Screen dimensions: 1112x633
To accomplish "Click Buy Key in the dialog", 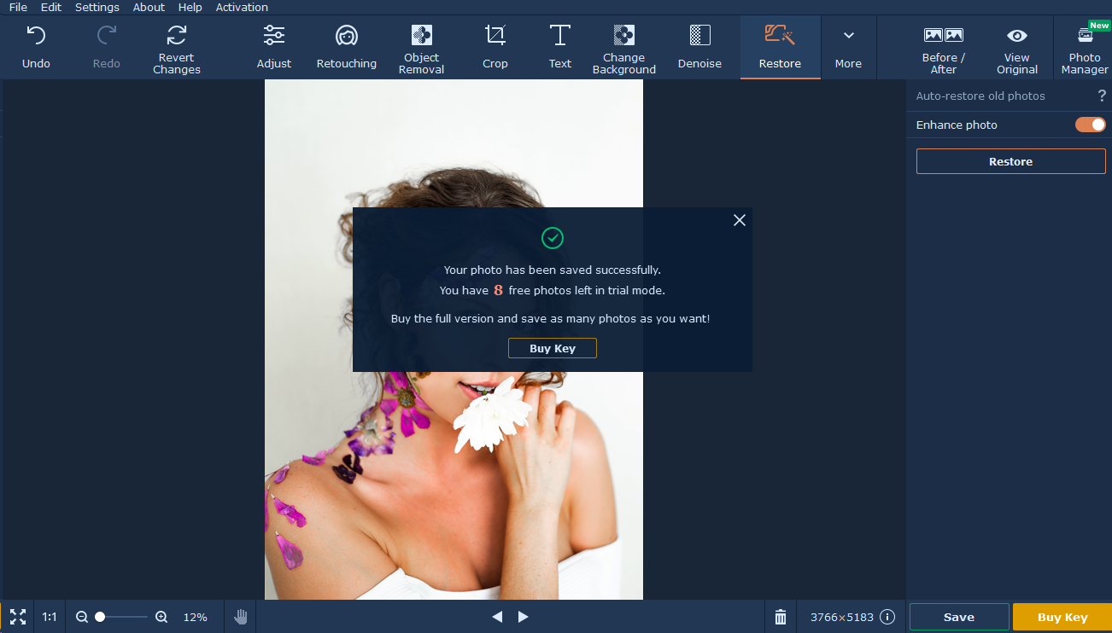I will [553, 348].
